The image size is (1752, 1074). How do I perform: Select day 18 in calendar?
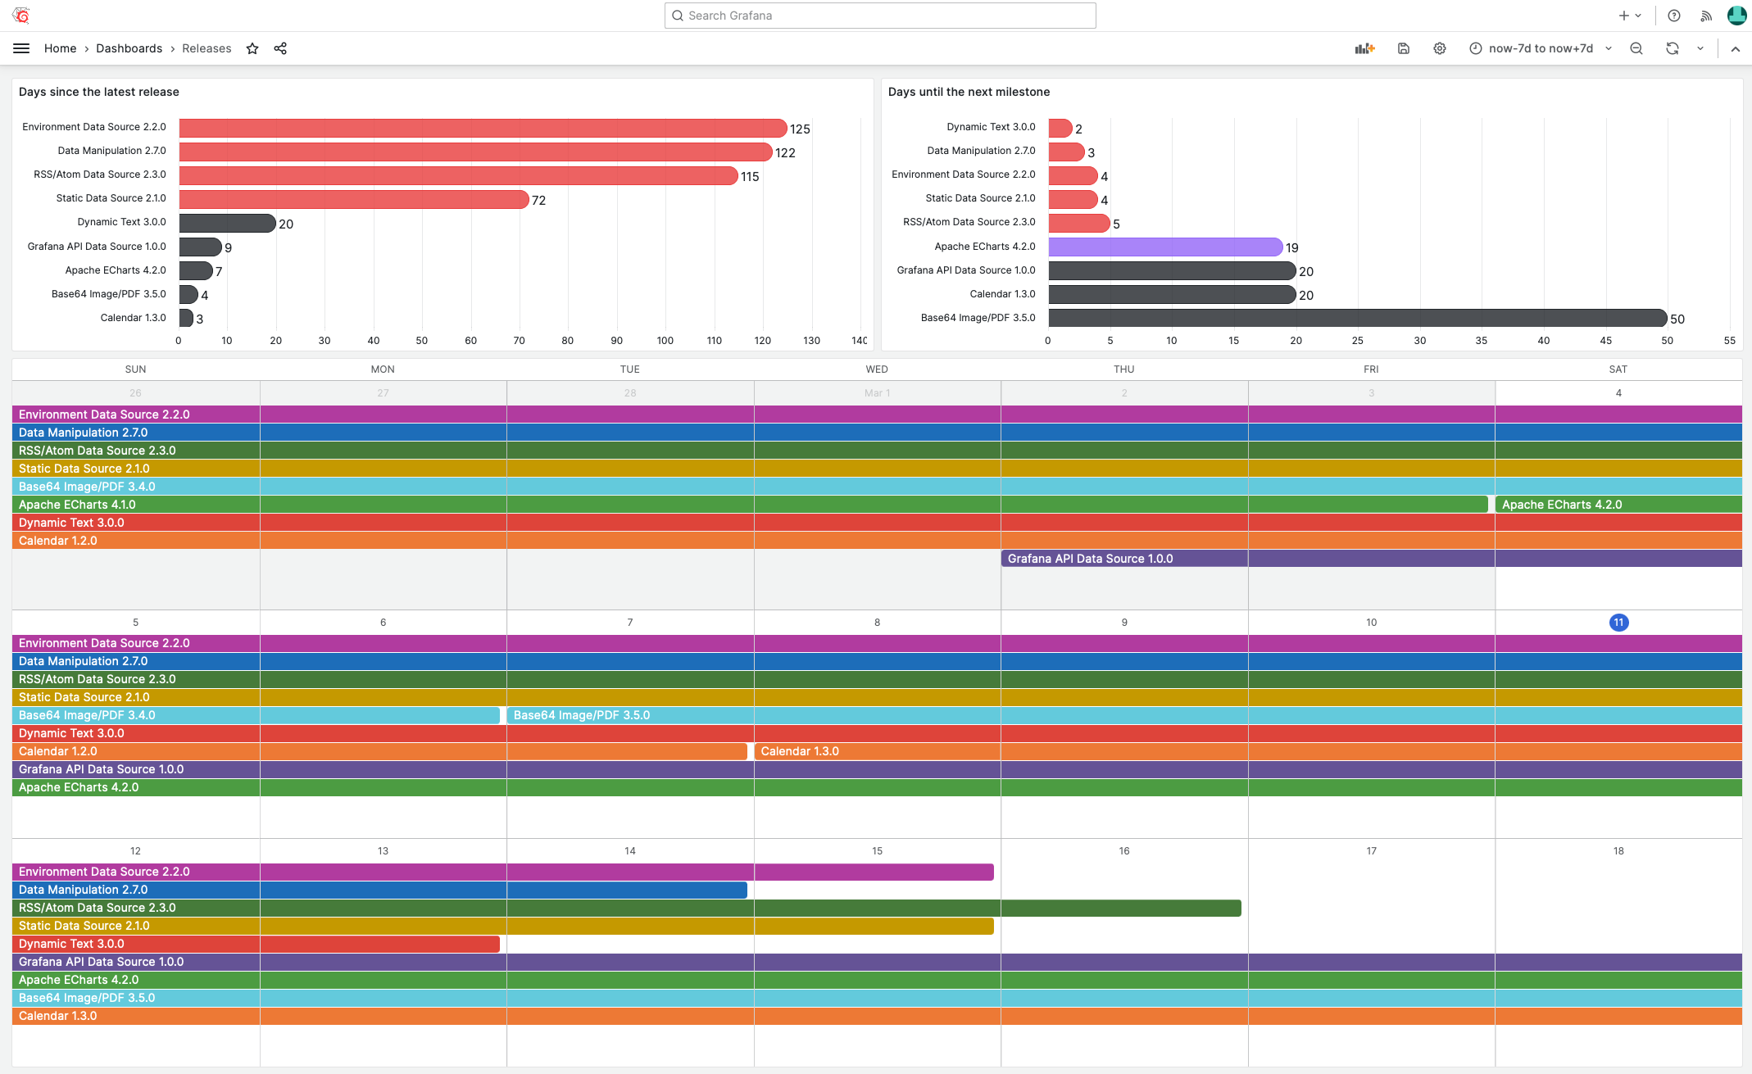(x=1618, y=851)
